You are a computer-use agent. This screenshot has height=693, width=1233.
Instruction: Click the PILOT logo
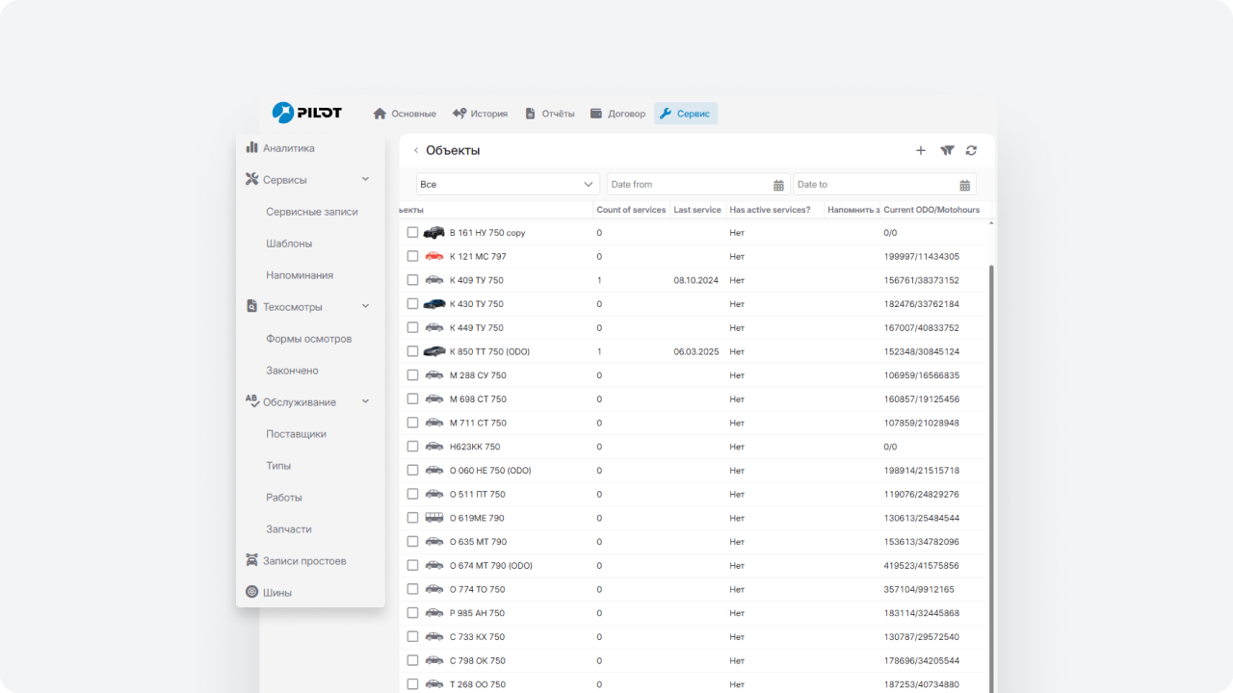[307, 113]
